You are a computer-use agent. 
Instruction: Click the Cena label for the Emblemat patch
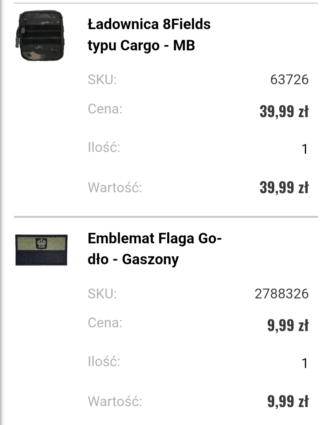point(105,323)
